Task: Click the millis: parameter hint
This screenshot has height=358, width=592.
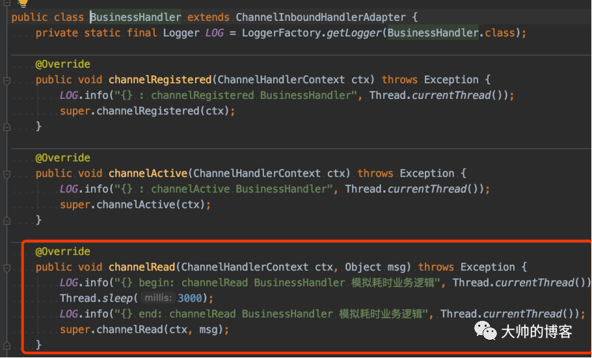Action: tap(158, 298)
